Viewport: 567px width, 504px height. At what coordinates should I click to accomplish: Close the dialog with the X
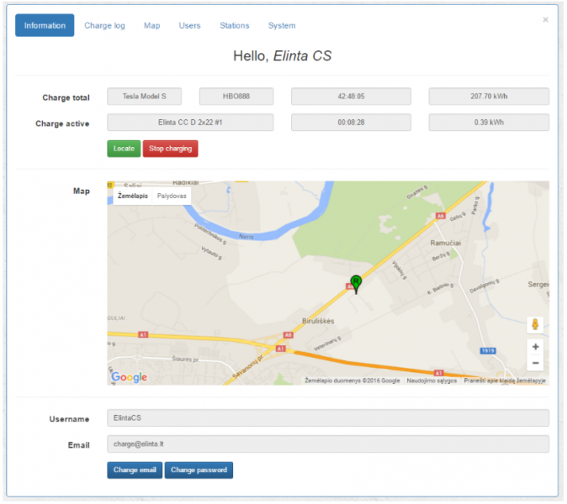coord(545,19)
